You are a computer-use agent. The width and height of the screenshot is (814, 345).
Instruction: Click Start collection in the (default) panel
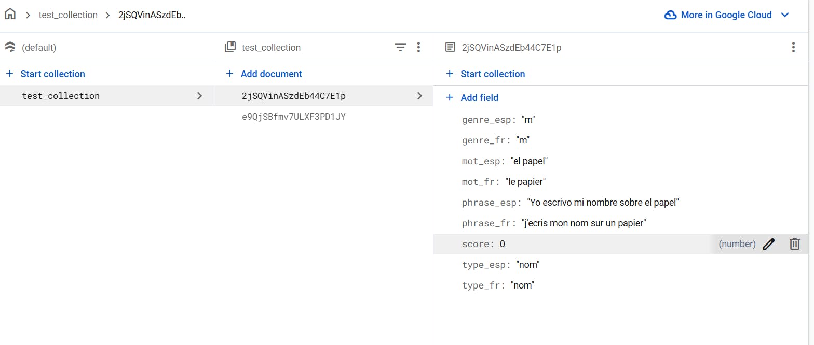(x=52, y=74)
